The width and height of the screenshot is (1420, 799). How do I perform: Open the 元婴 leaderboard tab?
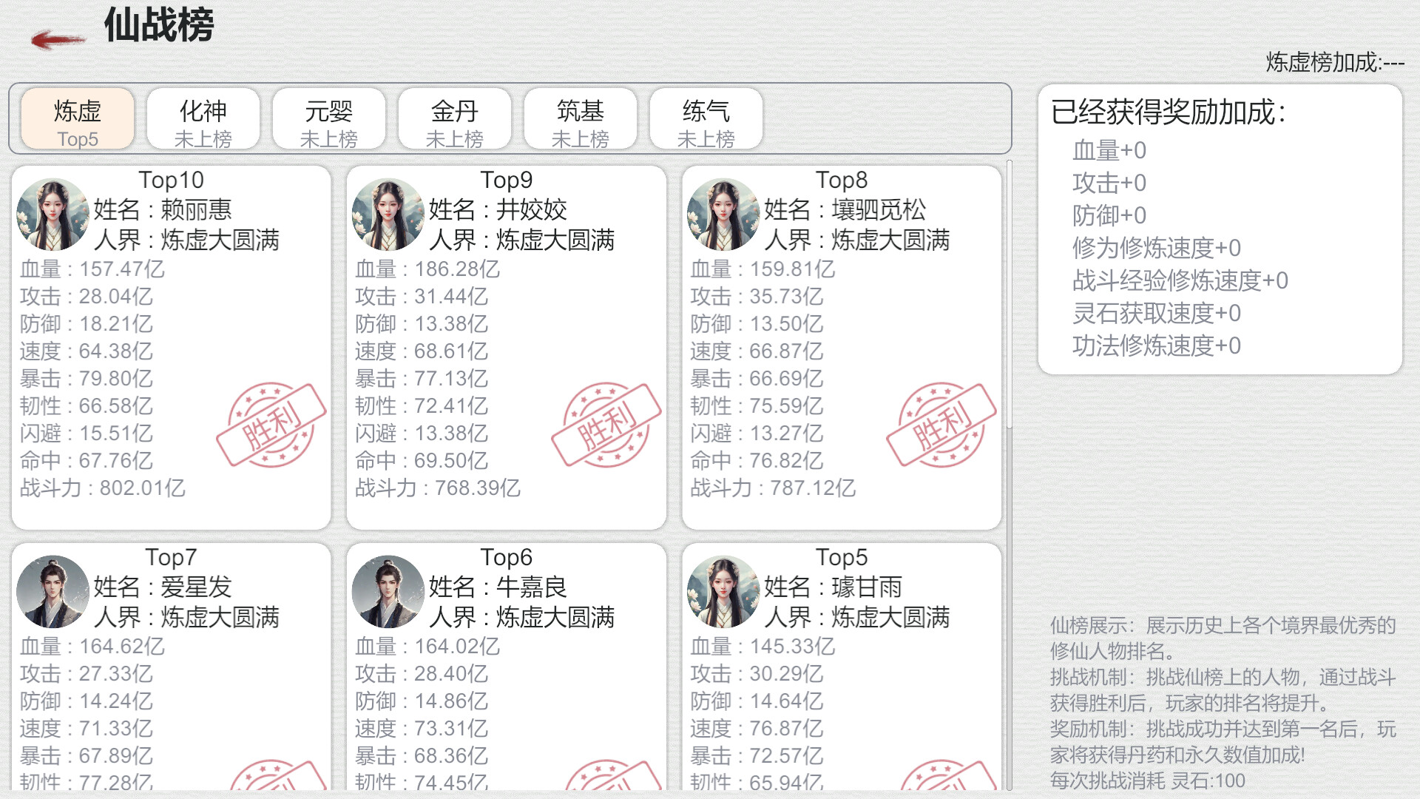(328, 118)
